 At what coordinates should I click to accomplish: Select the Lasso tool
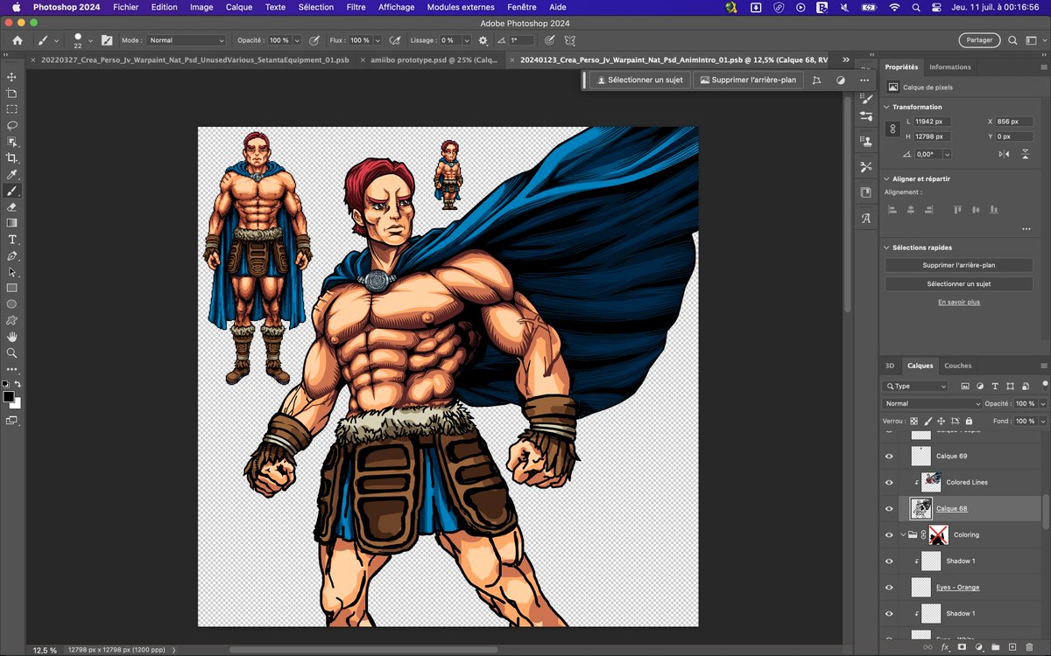pos(12,126)
